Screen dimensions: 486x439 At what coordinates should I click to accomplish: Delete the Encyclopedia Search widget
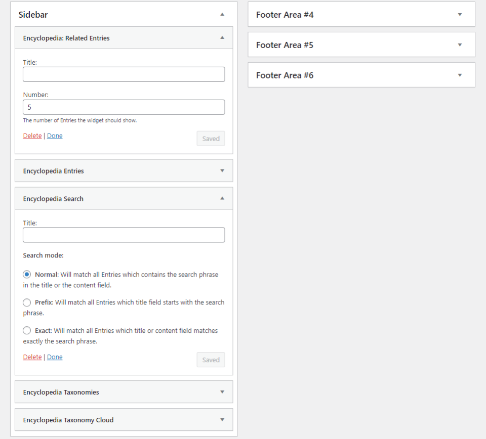click(32, 357)
